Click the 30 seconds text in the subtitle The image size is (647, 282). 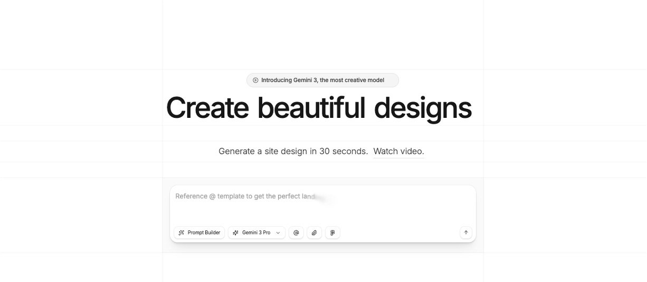pyautogui.click(x=343, y=152)
